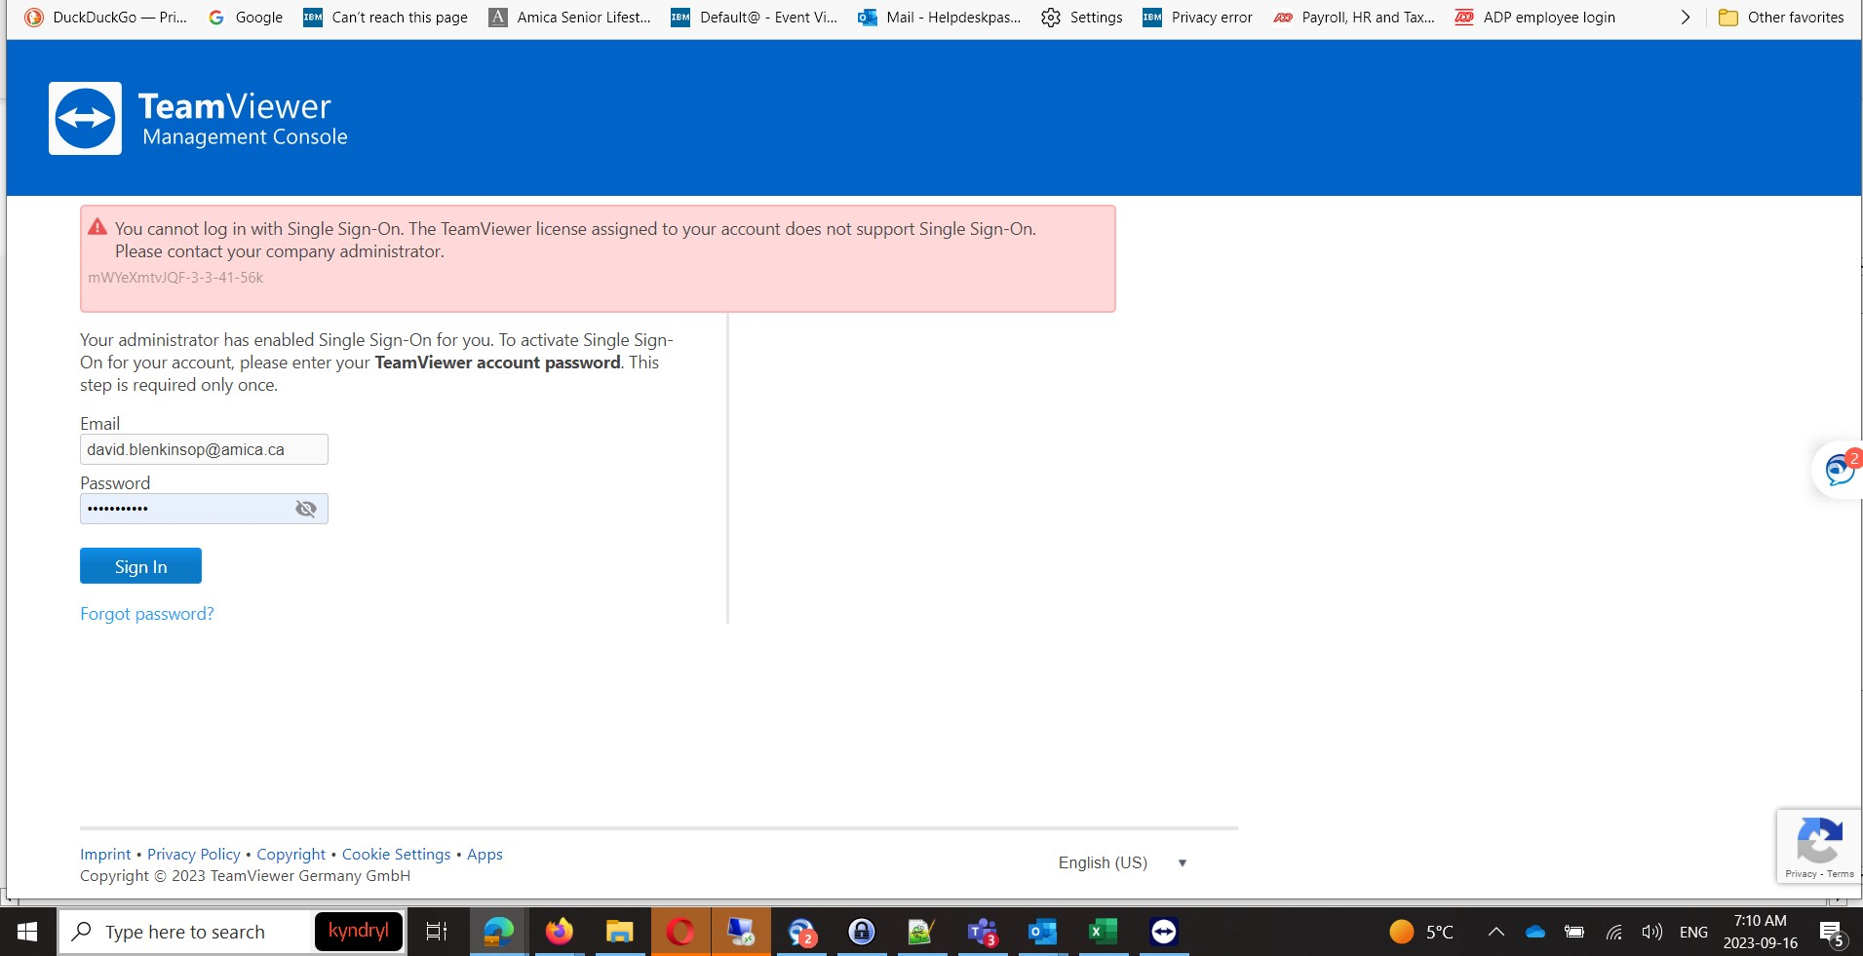The height and width of the screenshot is (956, 1863).
Task: Open the Other favorites folder
Action: 1782,18
